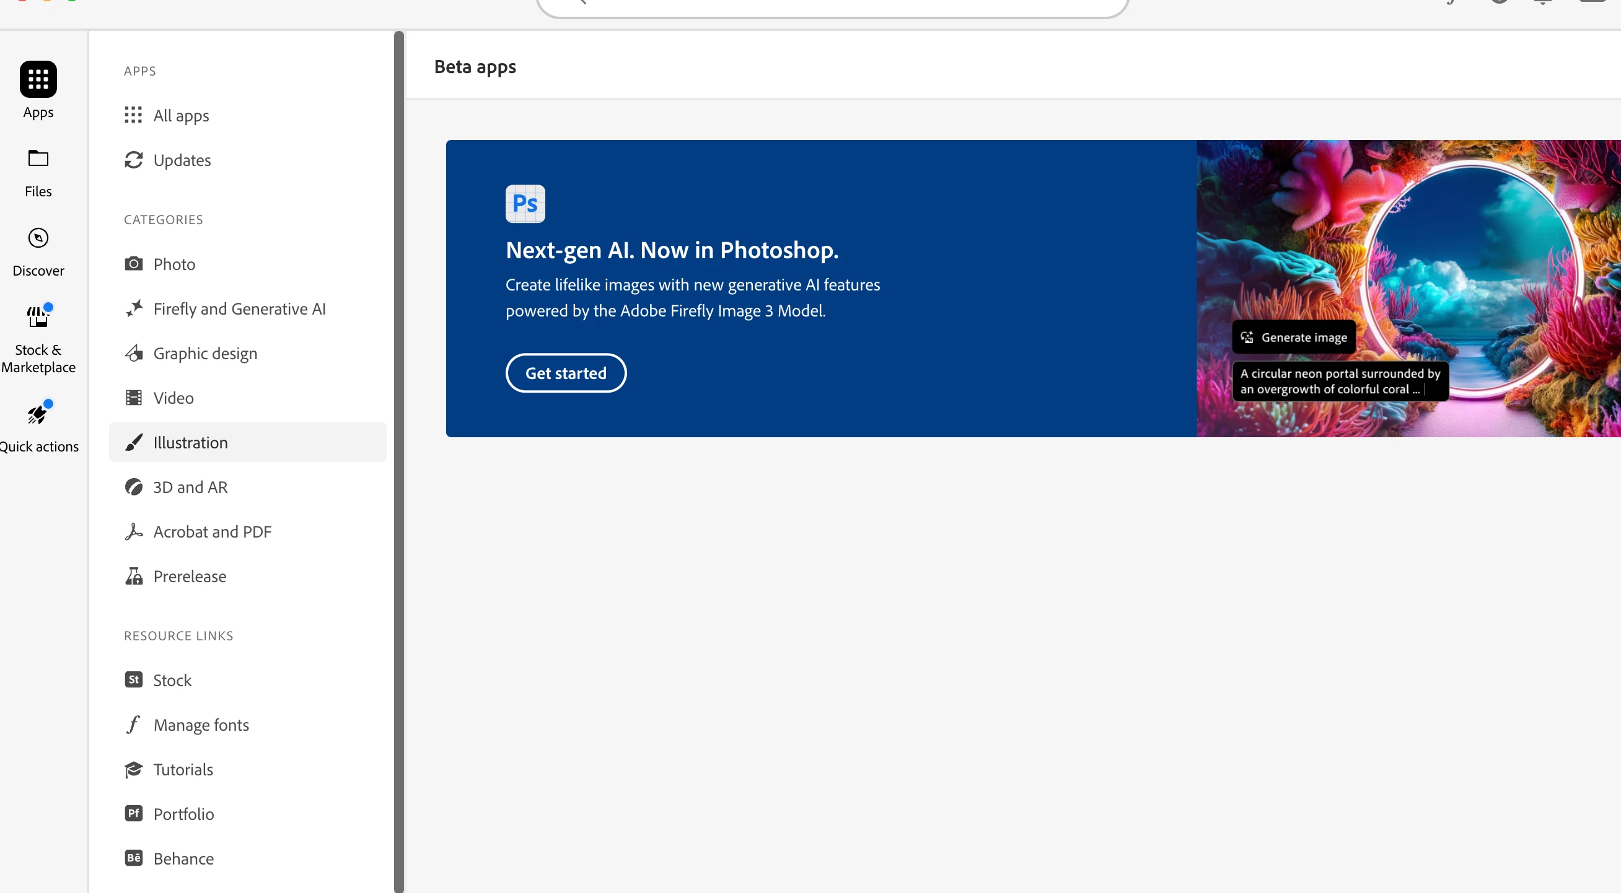
Task: Show Prerelease apps
Action: (190, 577)
